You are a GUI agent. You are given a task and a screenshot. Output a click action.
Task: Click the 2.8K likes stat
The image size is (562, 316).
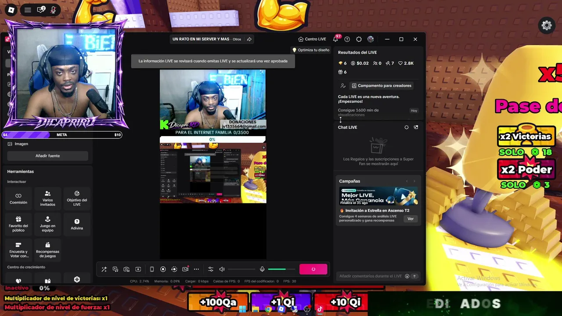(x=406, y=63)
